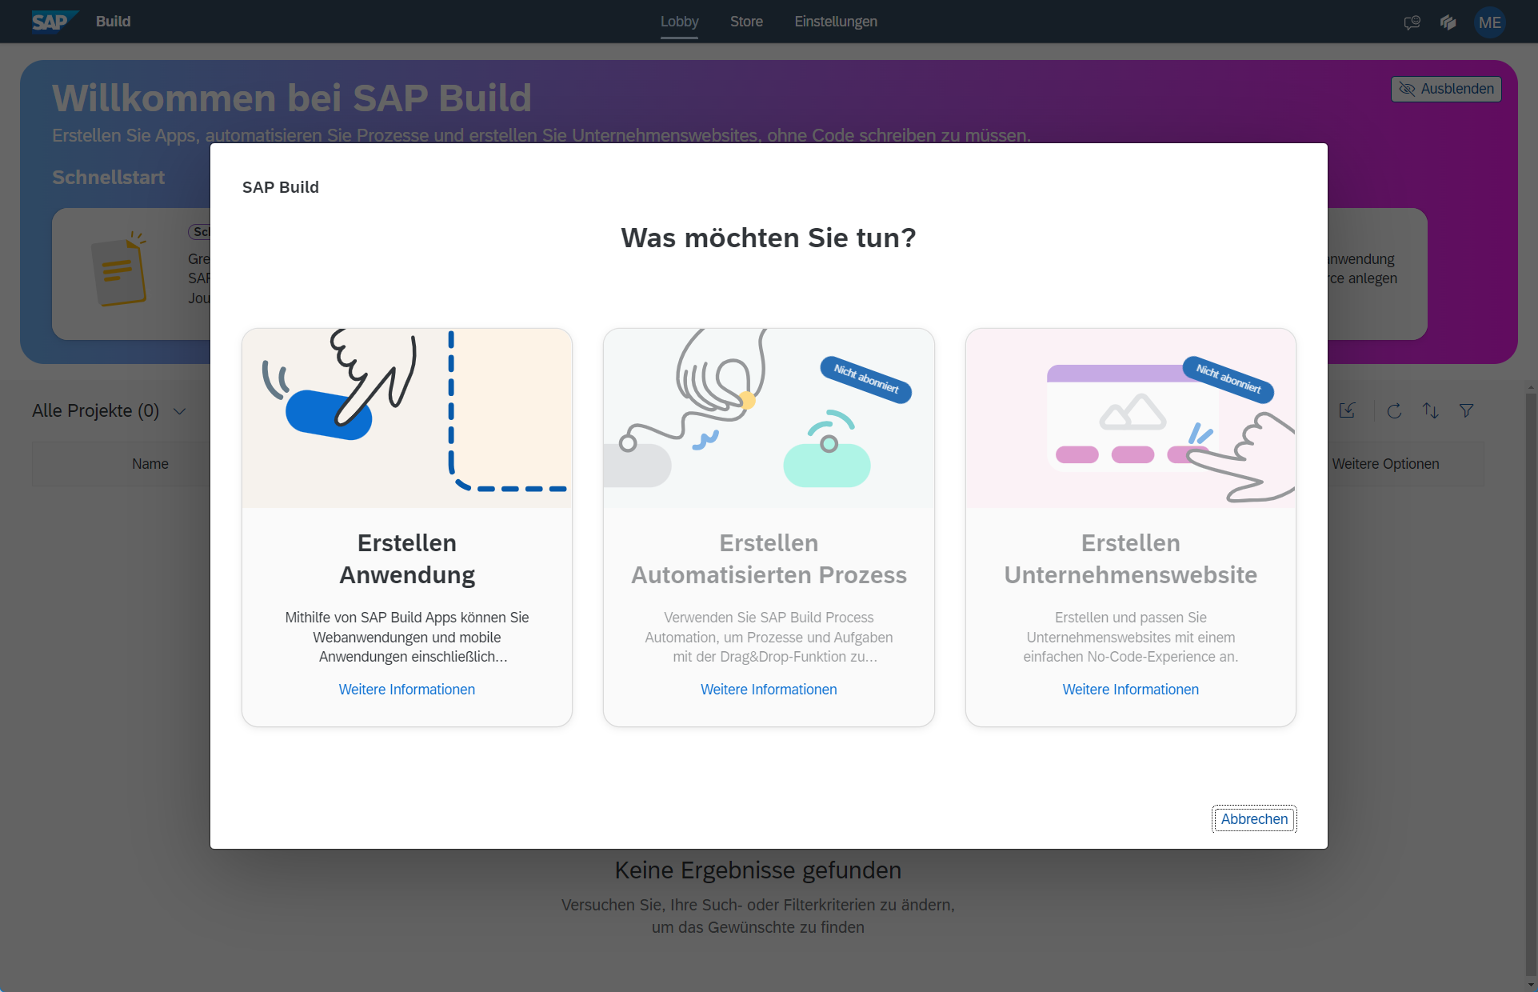Dismiss the dialog with Abbrechen
The height and width of the screenshot is (992, 1538).
click(1253, 818)
